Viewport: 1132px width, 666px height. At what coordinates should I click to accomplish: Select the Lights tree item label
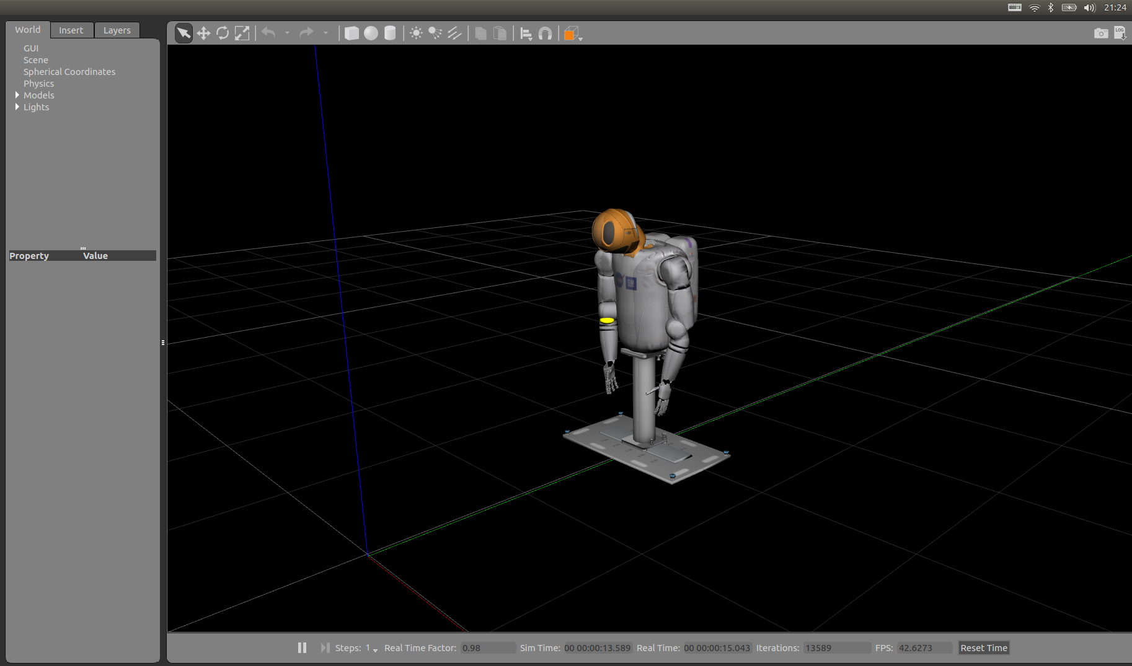(37, 107)
